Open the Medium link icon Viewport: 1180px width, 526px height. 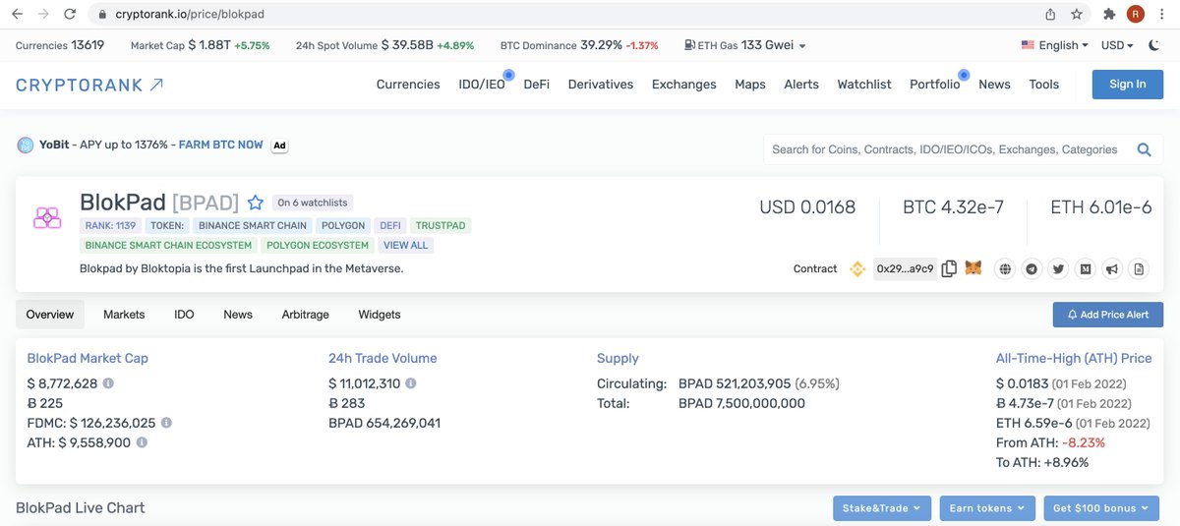[1086, 268]
